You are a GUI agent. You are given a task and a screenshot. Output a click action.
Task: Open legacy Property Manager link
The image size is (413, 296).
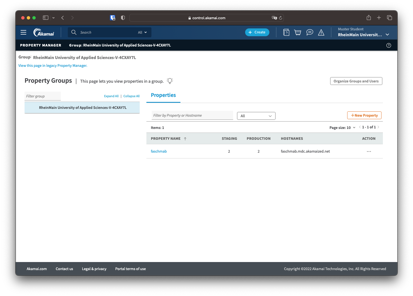[x=53, y=66]
